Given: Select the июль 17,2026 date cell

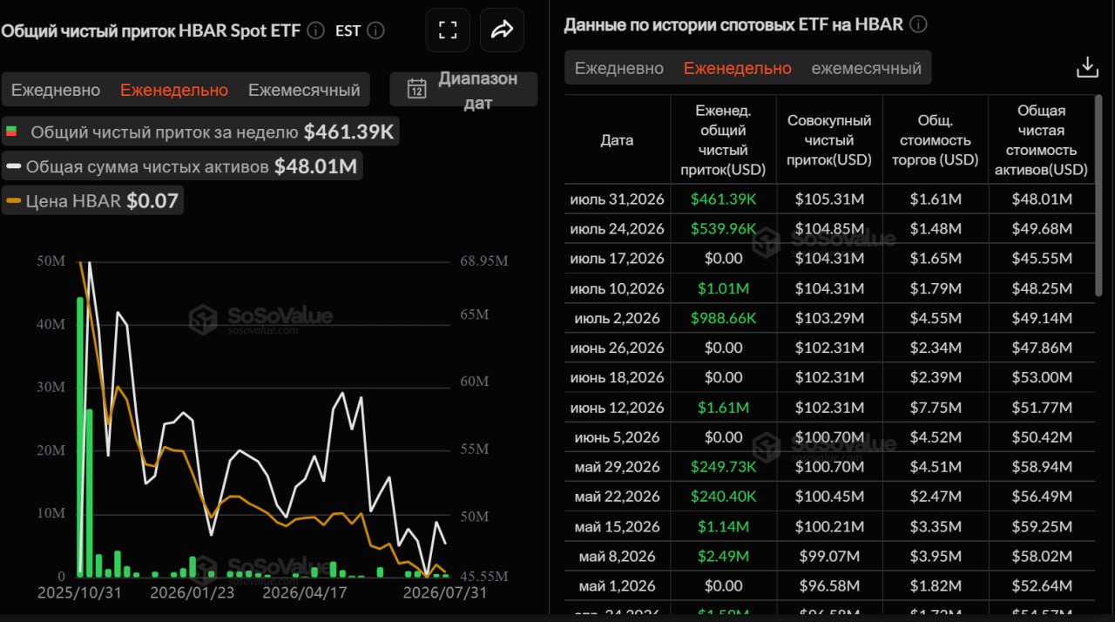Looking at the screenshot, I should coord(618,259).
